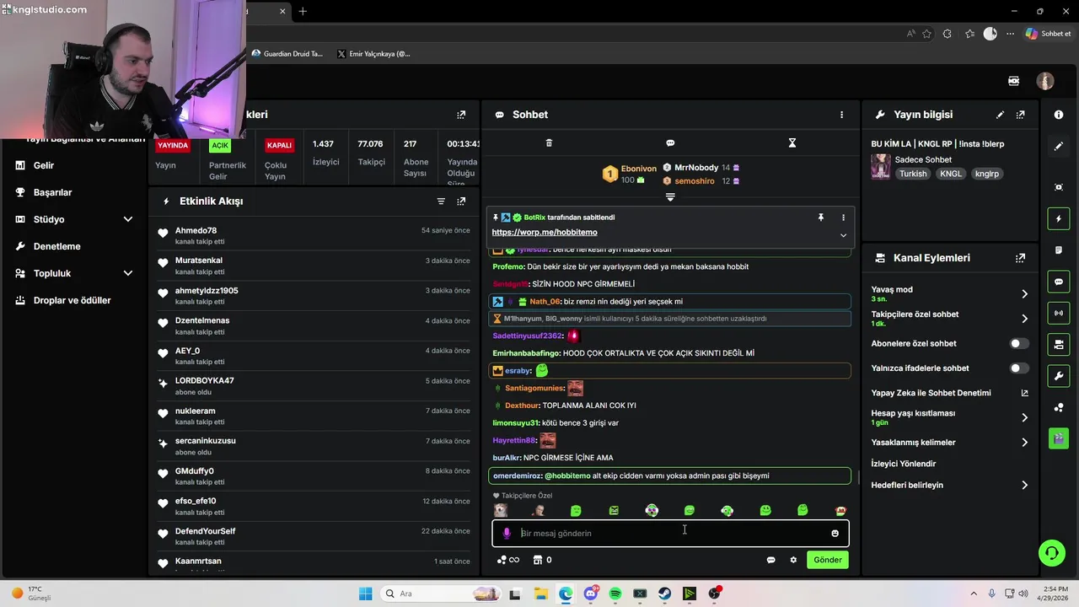
Task: Open Spotify from the taskbar
Action: coord(615,594)
